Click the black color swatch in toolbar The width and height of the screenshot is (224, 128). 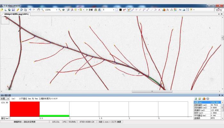tap(120, 10)
